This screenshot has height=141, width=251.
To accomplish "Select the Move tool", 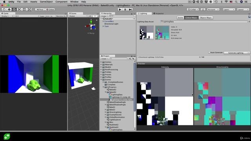I will (9, 9).
